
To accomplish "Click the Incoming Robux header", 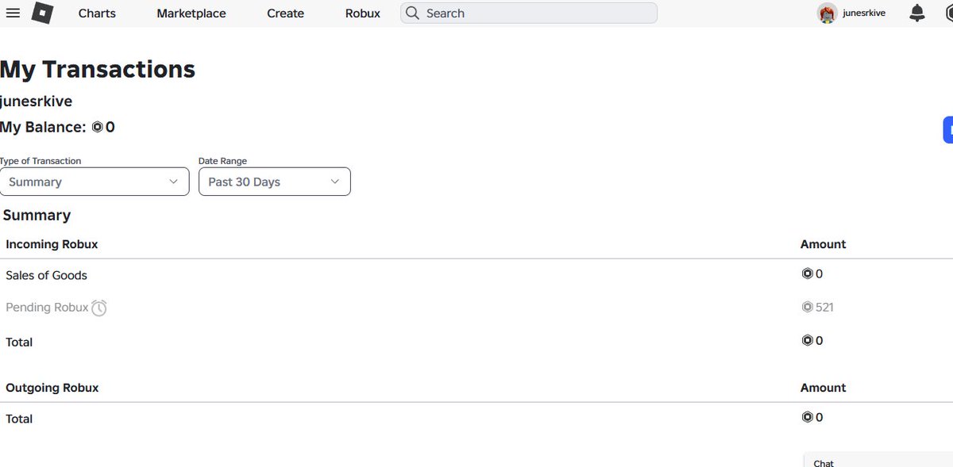I will pos(52,244).
